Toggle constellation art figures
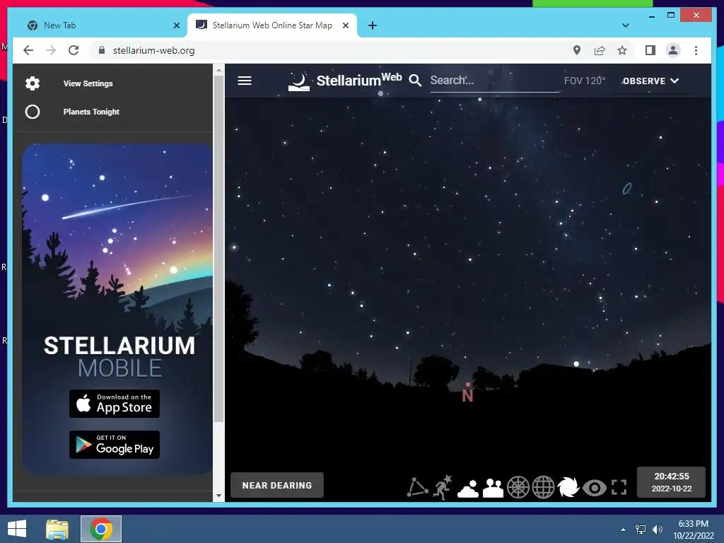The height and width of the screenshot is (543, 724). point(443,488)
